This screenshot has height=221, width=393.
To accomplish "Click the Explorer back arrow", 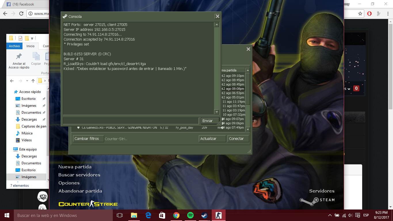I will pyautogui.click(x=12, y=81).
